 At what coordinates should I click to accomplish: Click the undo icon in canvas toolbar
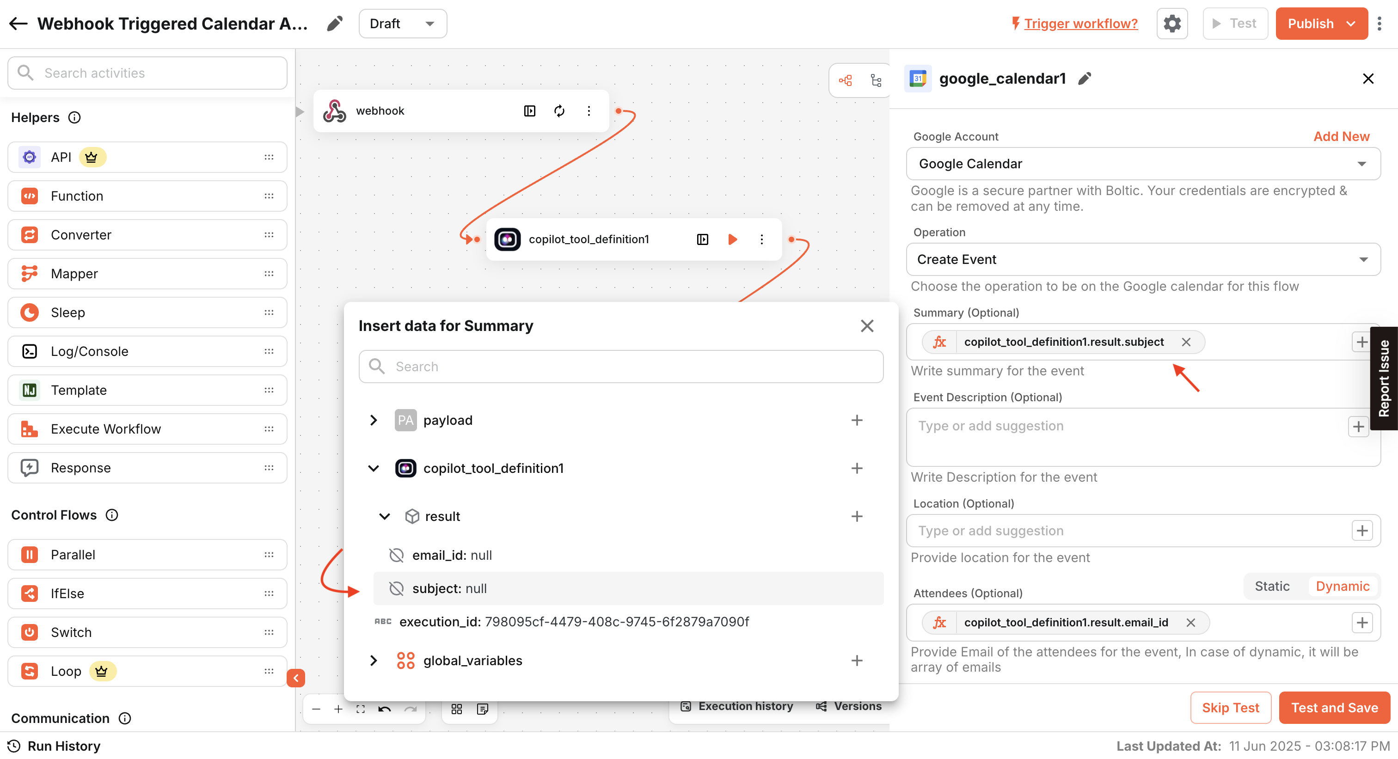384,709
